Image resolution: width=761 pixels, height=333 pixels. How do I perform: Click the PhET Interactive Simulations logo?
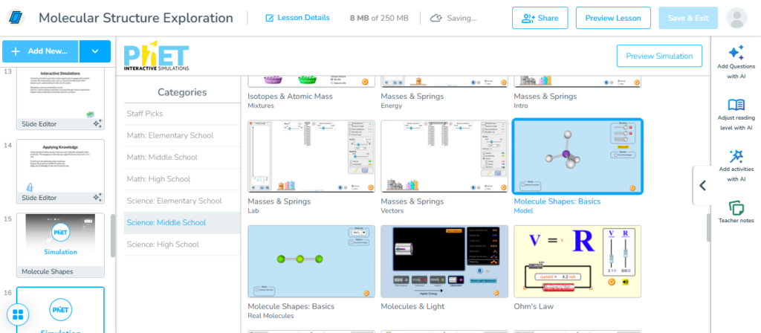pos(156,56)
